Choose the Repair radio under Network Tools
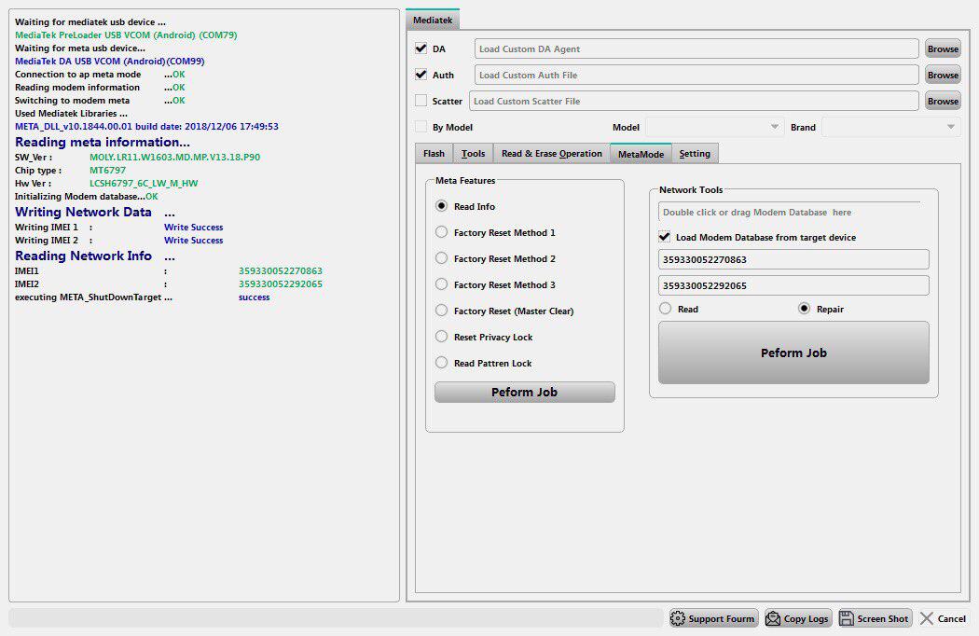979x636 pixels. (804, 309)
